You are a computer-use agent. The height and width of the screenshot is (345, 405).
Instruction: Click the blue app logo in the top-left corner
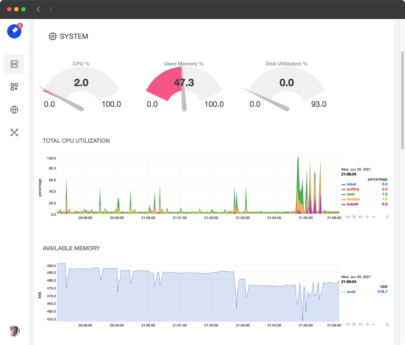click(x=14, y=31)
